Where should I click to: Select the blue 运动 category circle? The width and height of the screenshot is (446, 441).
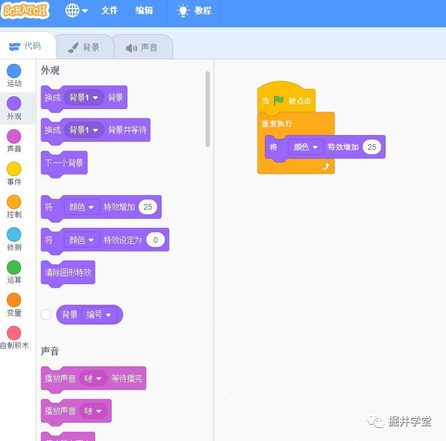coord(14,71)
